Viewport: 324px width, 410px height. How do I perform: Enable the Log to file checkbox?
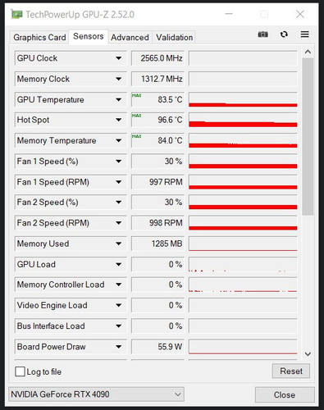(x=20, y=371)
